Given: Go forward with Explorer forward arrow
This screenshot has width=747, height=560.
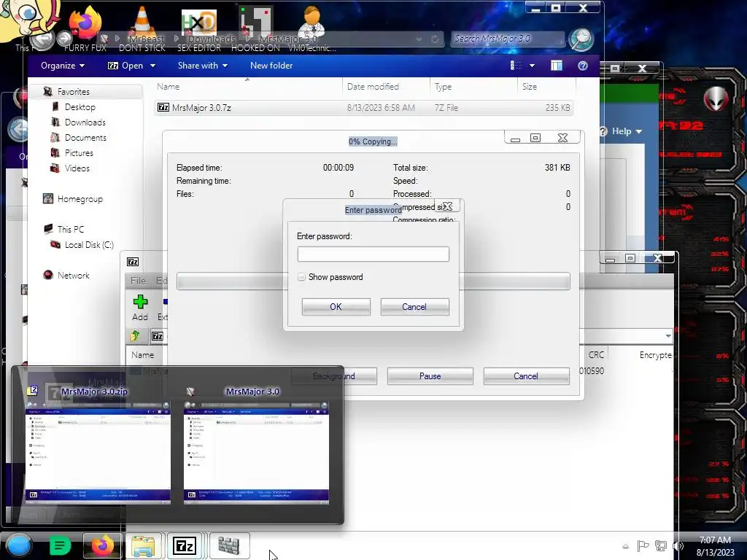Looking at the screenshot, I should point(65,39).
